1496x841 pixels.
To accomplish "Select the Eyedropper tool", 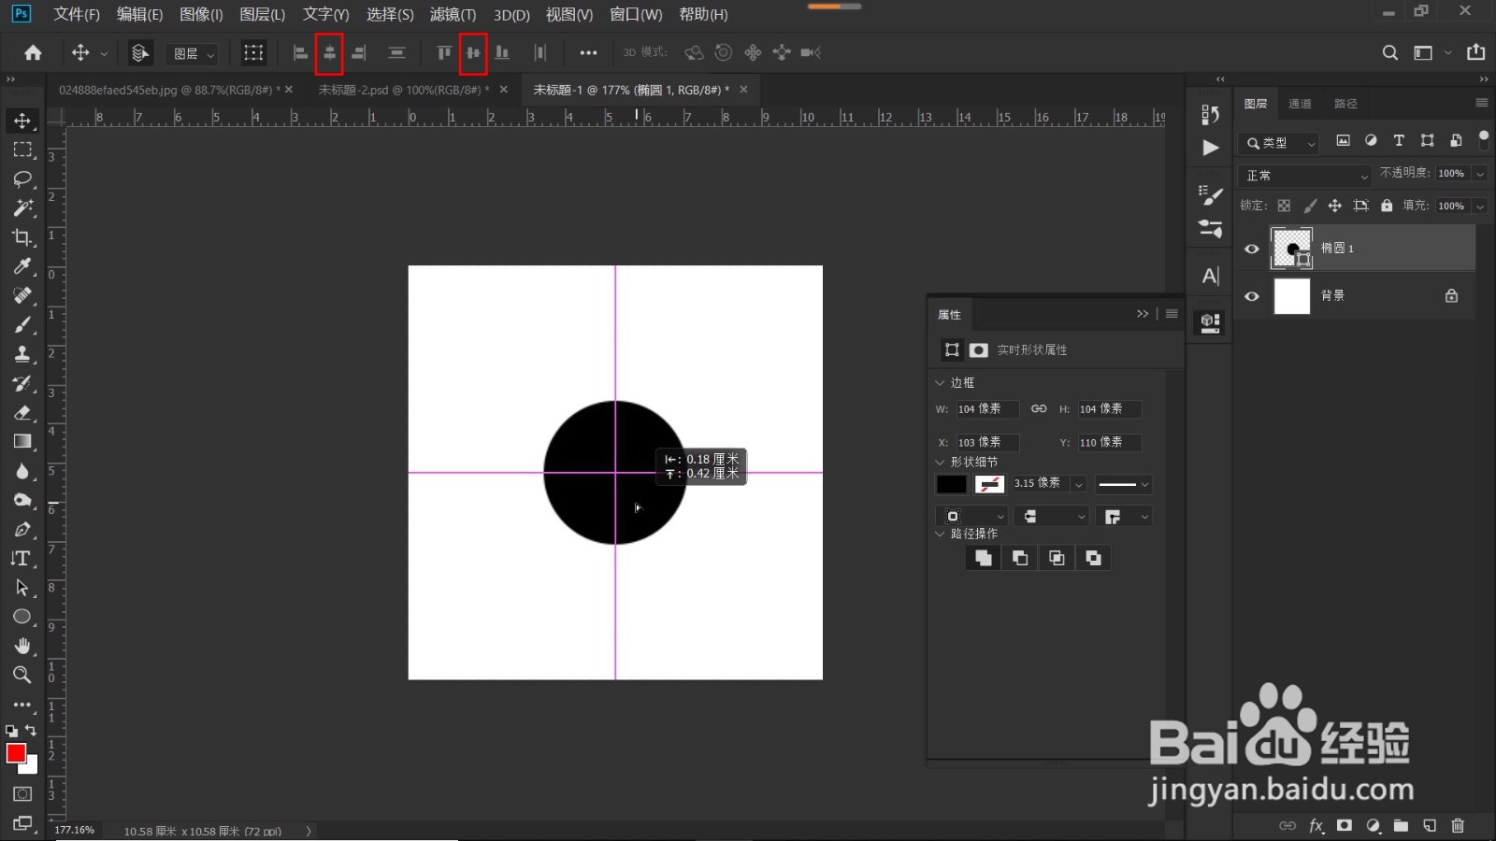I will point(22,266).
